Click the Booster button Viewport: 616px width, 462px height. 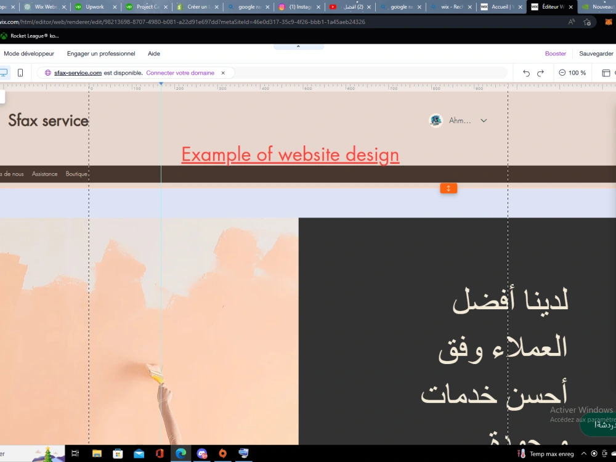coord(556,54)
